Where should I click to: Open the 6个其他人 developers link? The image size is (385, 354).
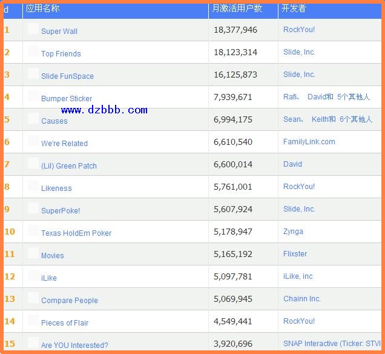pyautogui.click(x=356, y=119)
